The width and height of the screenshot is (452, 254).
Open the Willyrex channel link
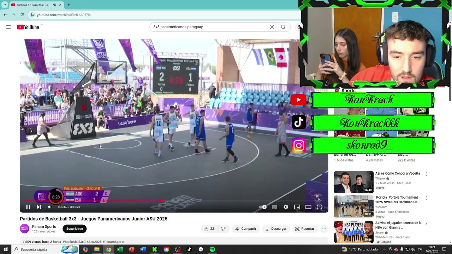[380, 179]
